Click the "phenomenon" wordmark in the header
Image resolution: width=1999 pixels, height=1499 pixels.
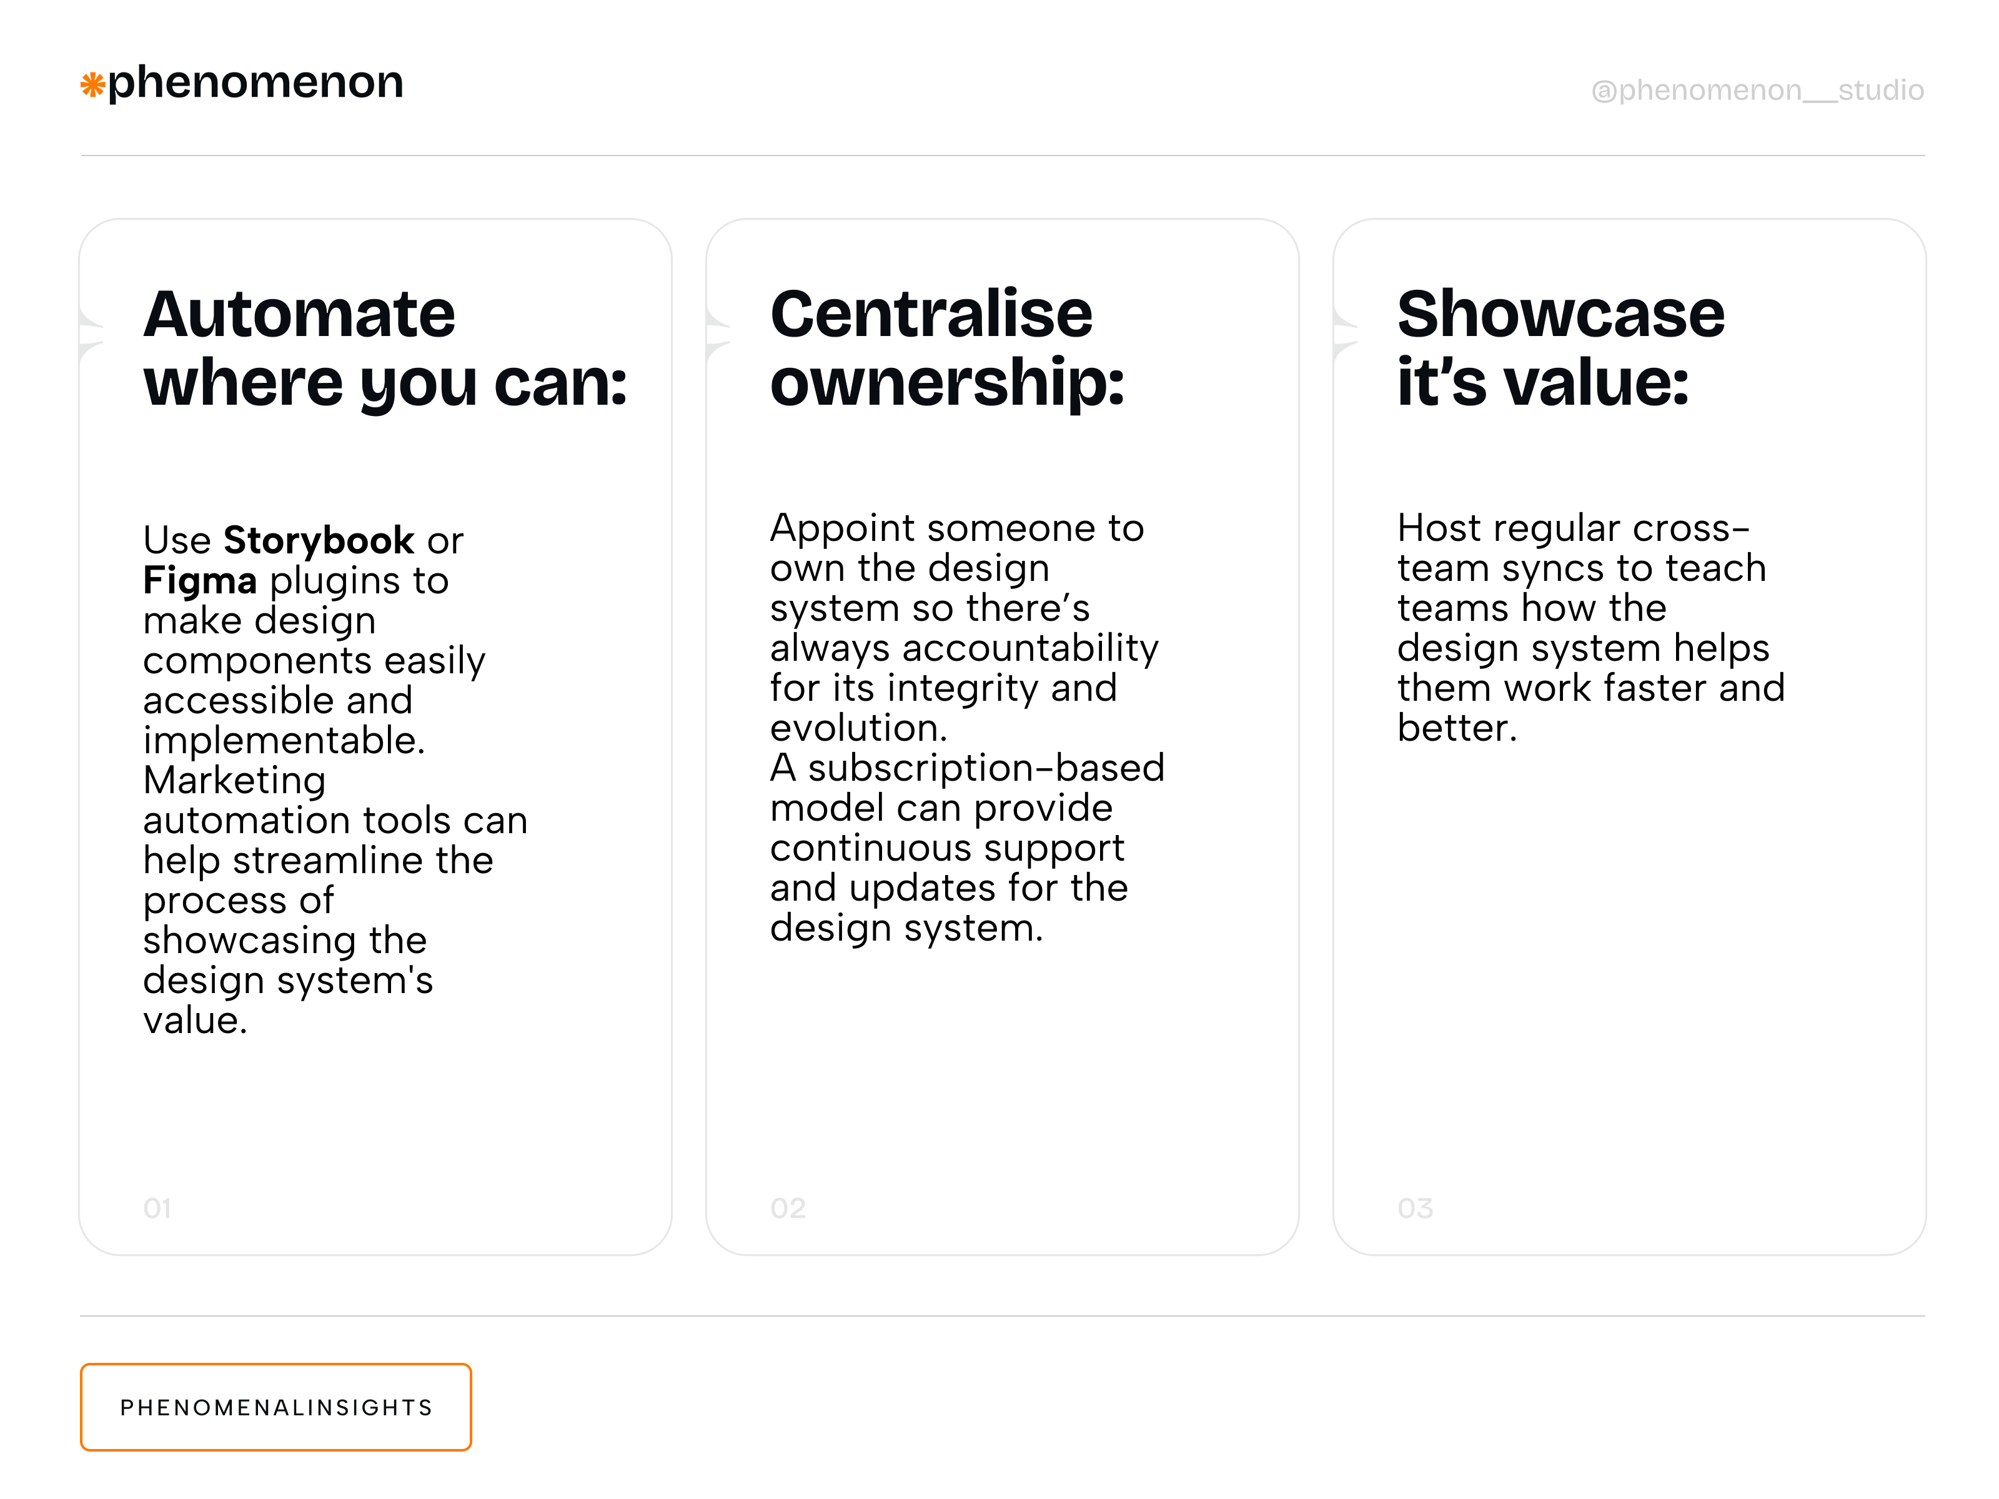click(x=255, y=82)
